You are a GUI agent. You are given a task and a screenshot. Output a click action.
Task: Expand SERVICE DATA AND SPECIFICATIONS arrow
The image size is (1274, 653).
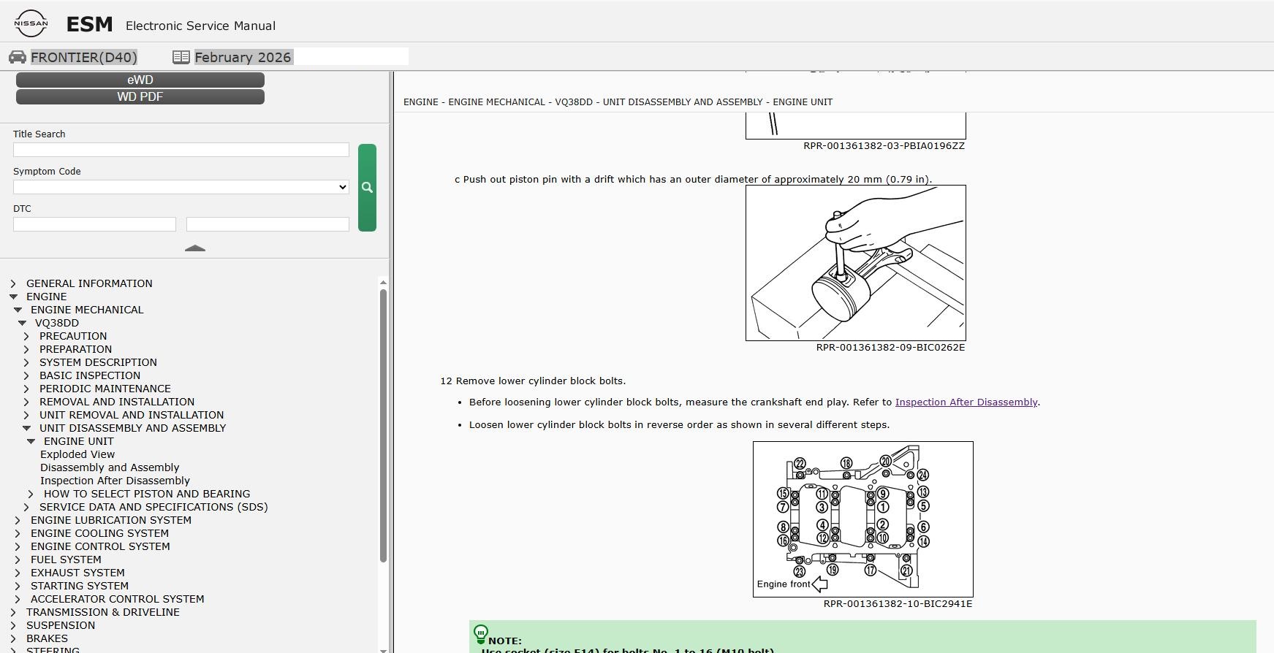(x=26, y=507)
